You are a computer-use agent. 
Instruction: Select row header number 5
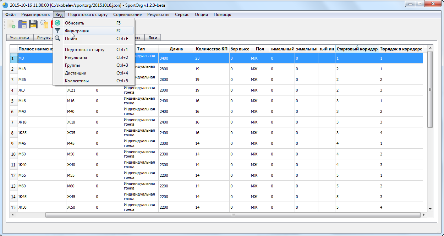[x=13, y=101]
